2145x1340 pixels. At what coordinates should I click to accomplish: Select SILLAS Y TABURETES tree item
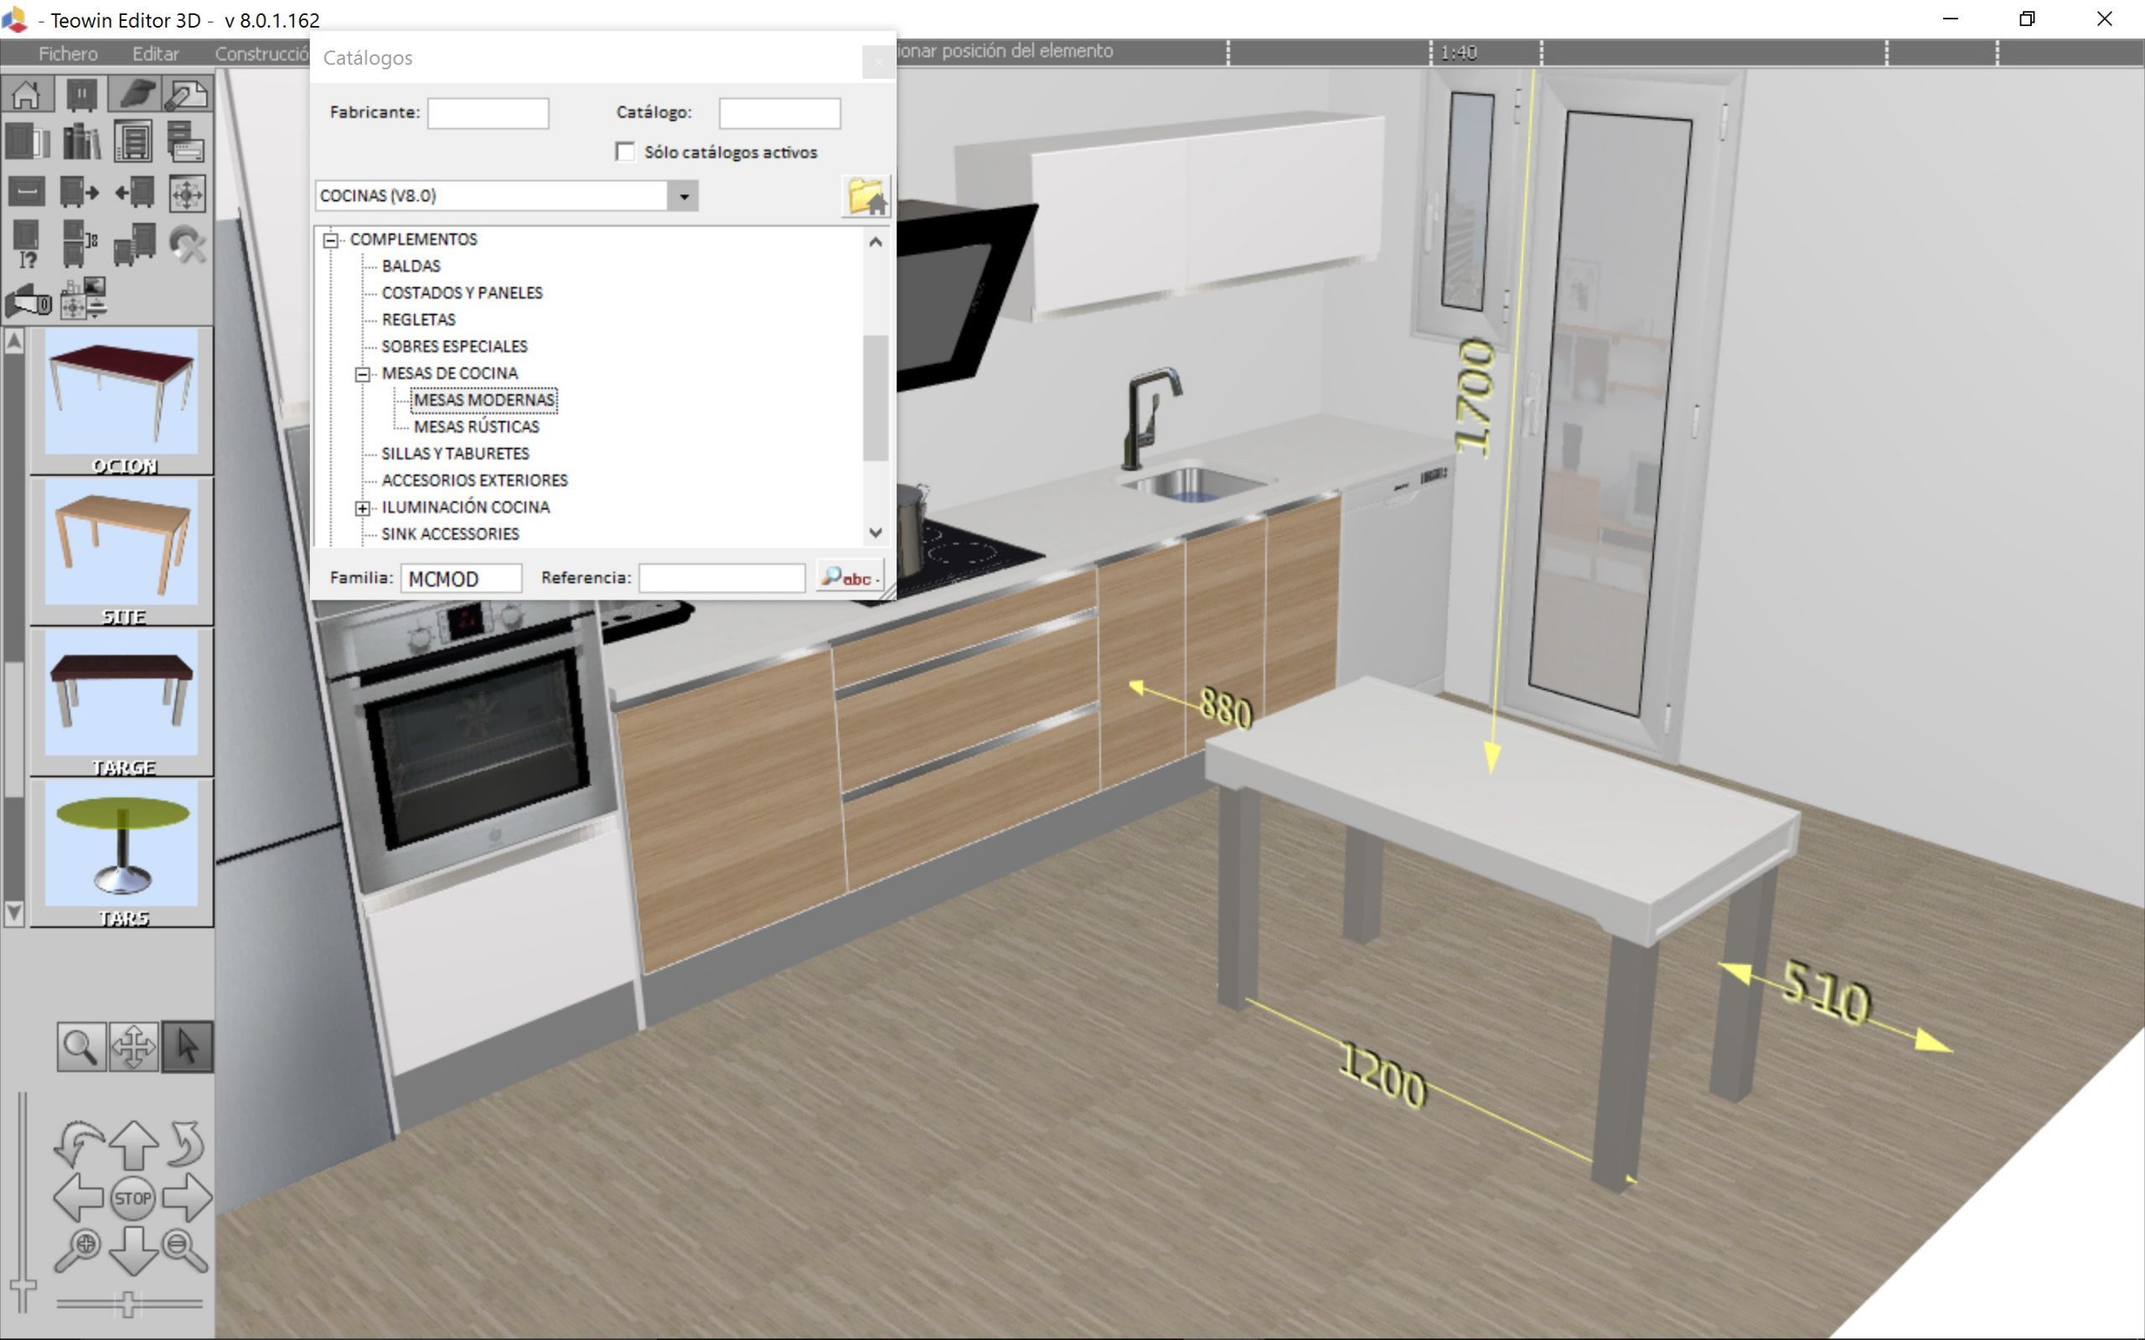coord(456,454)
